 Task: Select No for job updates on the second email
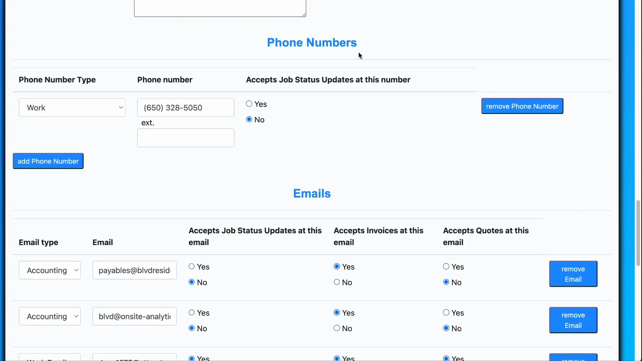[x=192, y=328]
